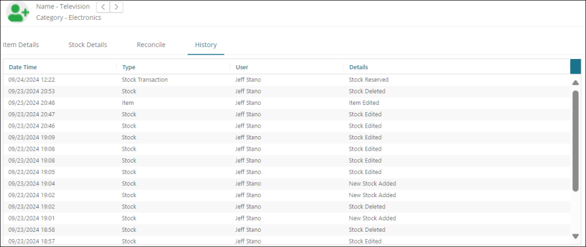Open the Reconcile tab

tap(151, 44)
